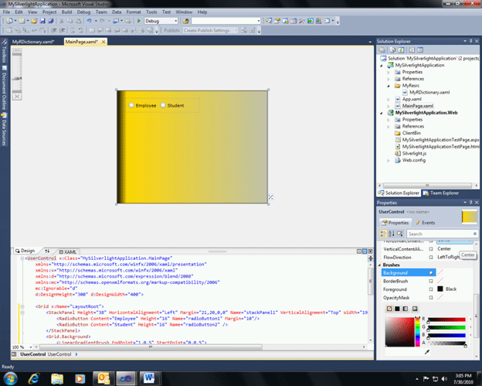The height and width of the screenshot is (386, 482).
Task: Open the Format menu
Action: (x=134, y=12)
